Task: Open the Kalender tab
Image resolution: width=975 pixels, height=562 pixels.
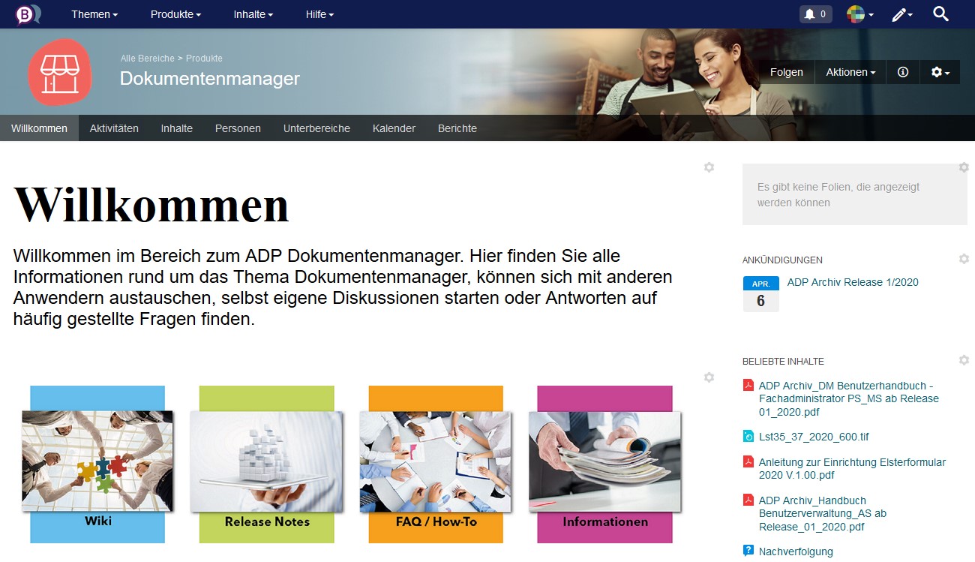Action: click(394, 128)
